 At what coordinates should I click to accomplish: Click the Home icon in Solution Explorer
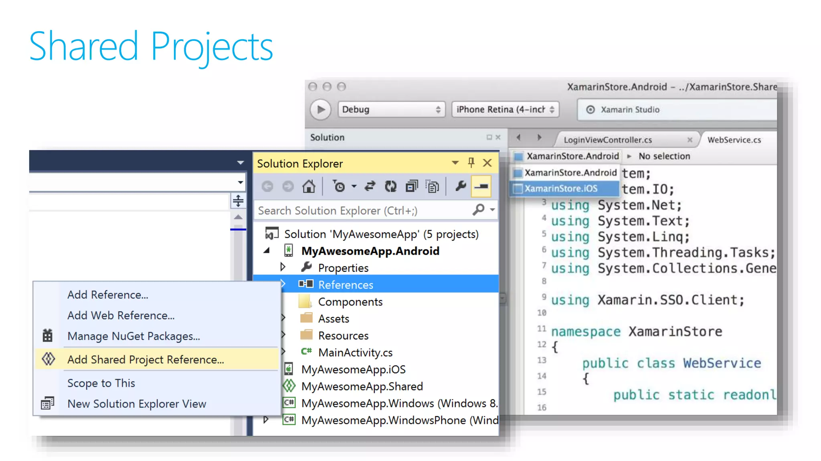tap(309, 186)
